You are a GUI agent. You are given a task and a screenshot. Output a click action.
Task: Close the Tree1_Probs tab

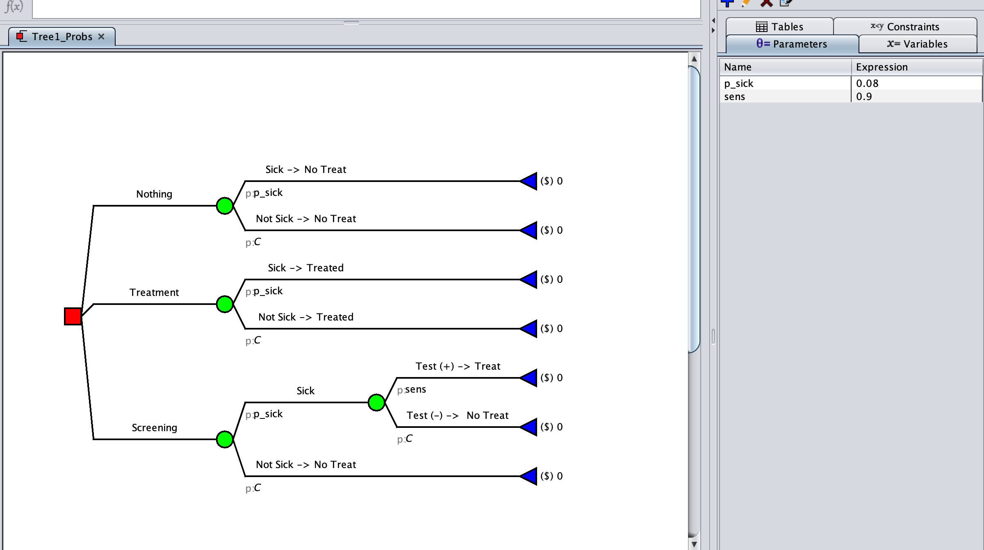click(x=101, y=36)
